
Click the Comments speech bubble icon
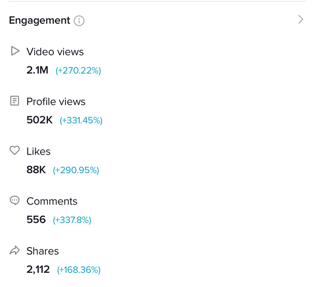point(15,201)
